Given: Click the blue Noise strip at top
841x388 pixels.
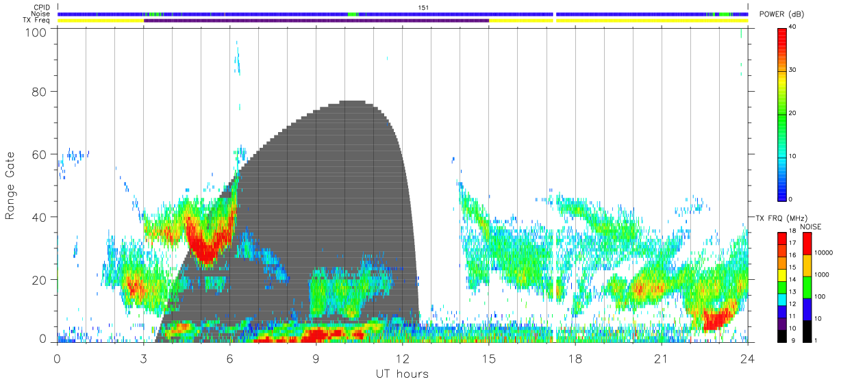Looking at the screenshot, I should coord(403,14).
